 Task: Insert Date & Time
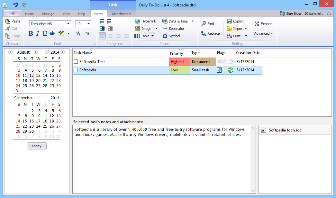(x=175, y=21)
